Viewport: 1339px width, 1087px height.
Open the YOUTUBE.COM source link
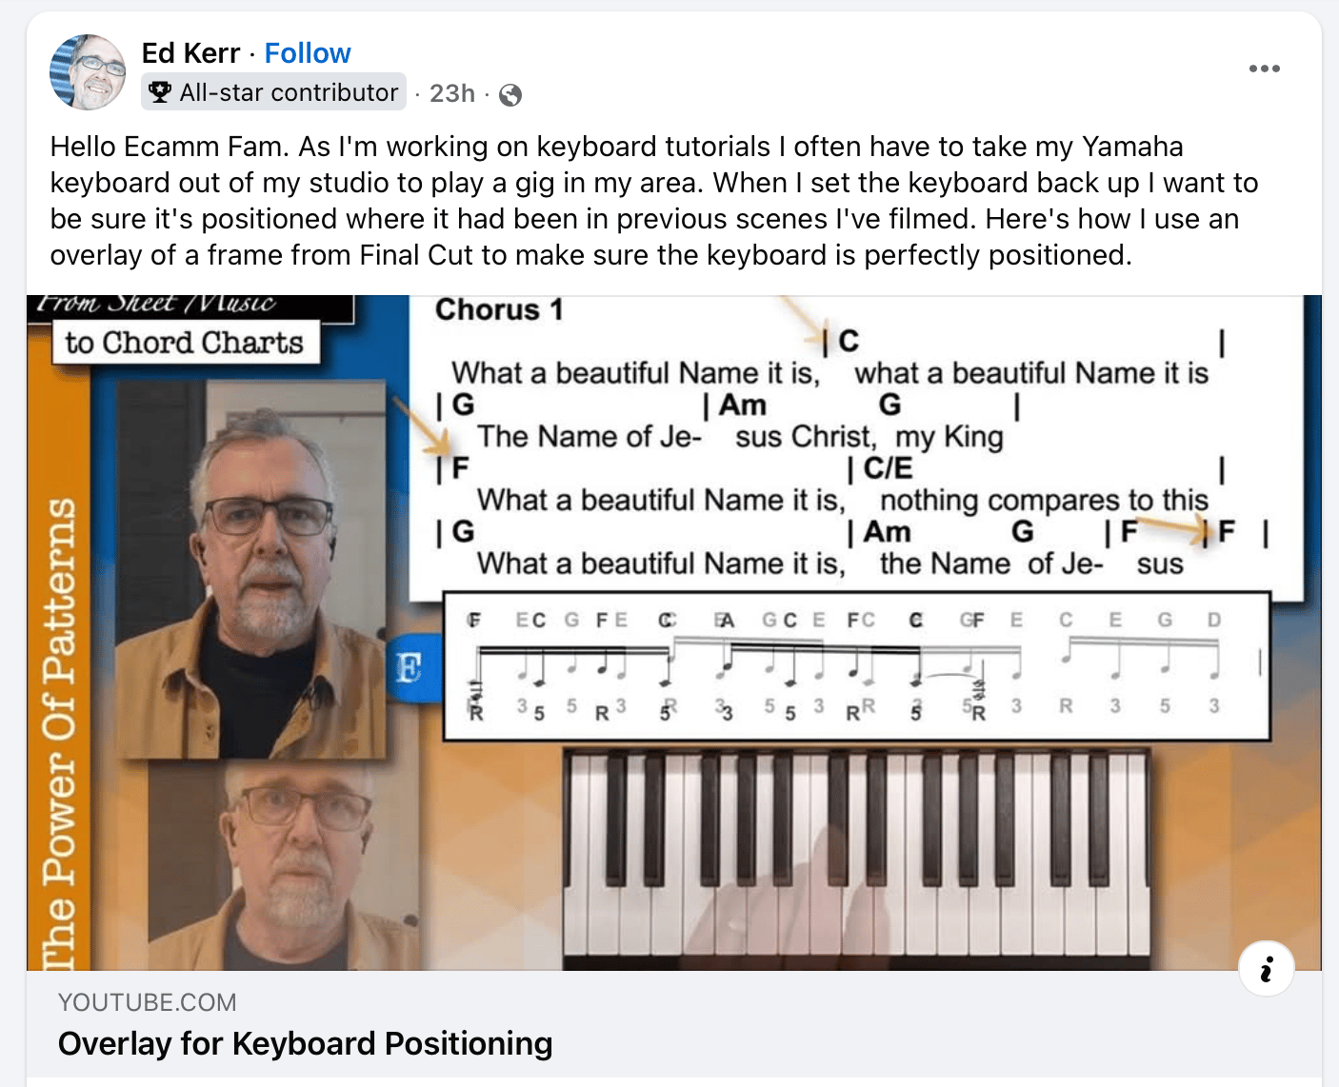(148, 1002)
